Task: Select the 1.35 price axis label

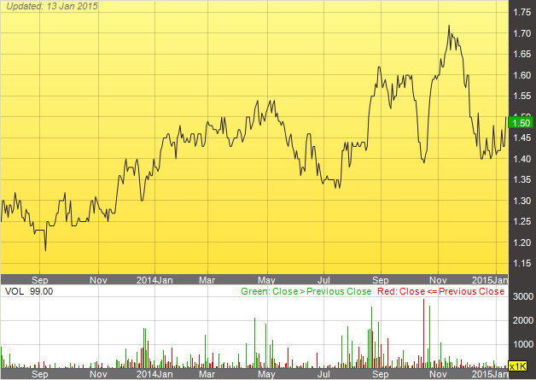Action: coord(522,179)
